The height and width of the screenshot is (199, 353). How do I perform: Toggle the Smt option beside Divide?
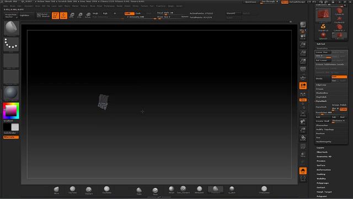pos(339,77)
